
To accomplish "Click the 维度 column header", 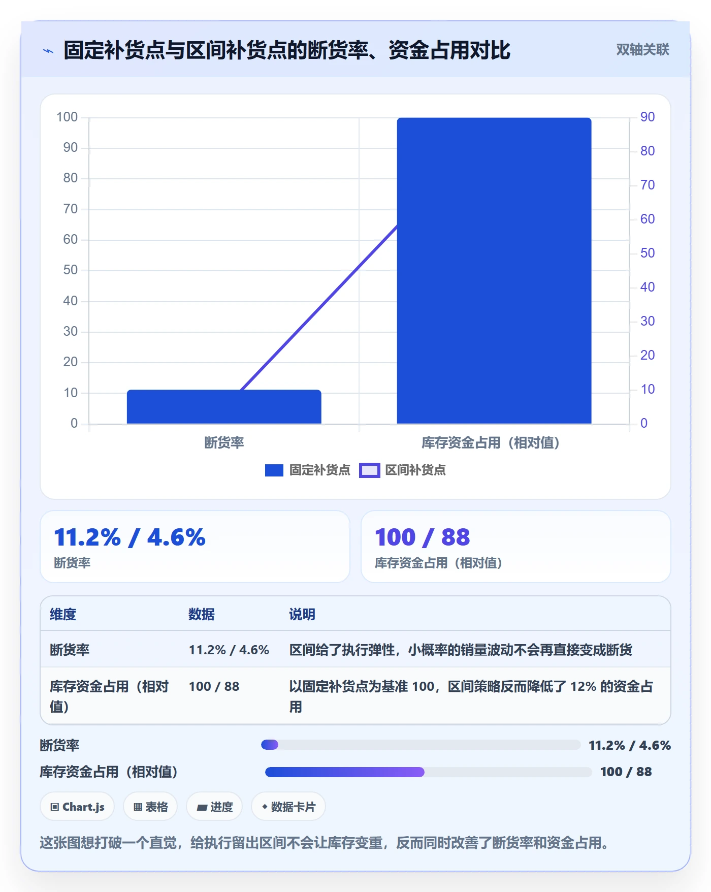I will [63, 615].
